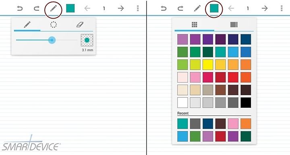Click teal color square in left toolbar

70,8
